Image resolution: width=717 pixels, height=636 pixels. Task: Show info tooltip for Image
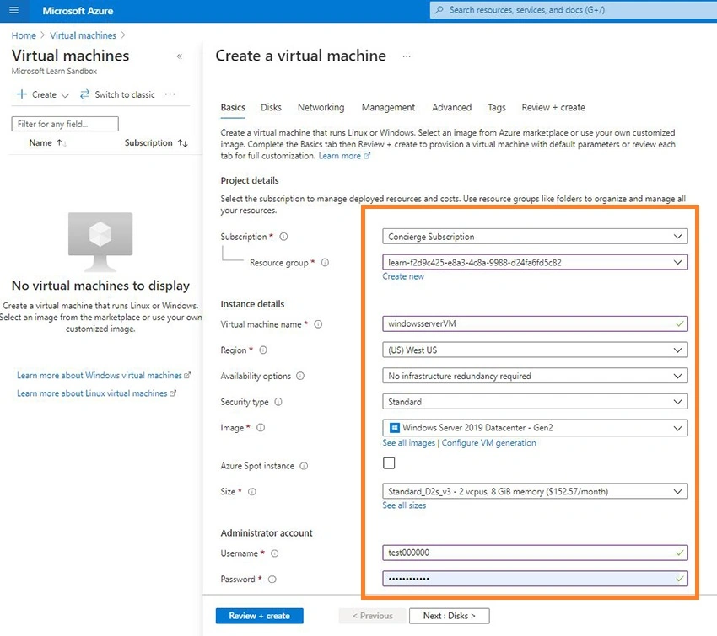point(261,428)
